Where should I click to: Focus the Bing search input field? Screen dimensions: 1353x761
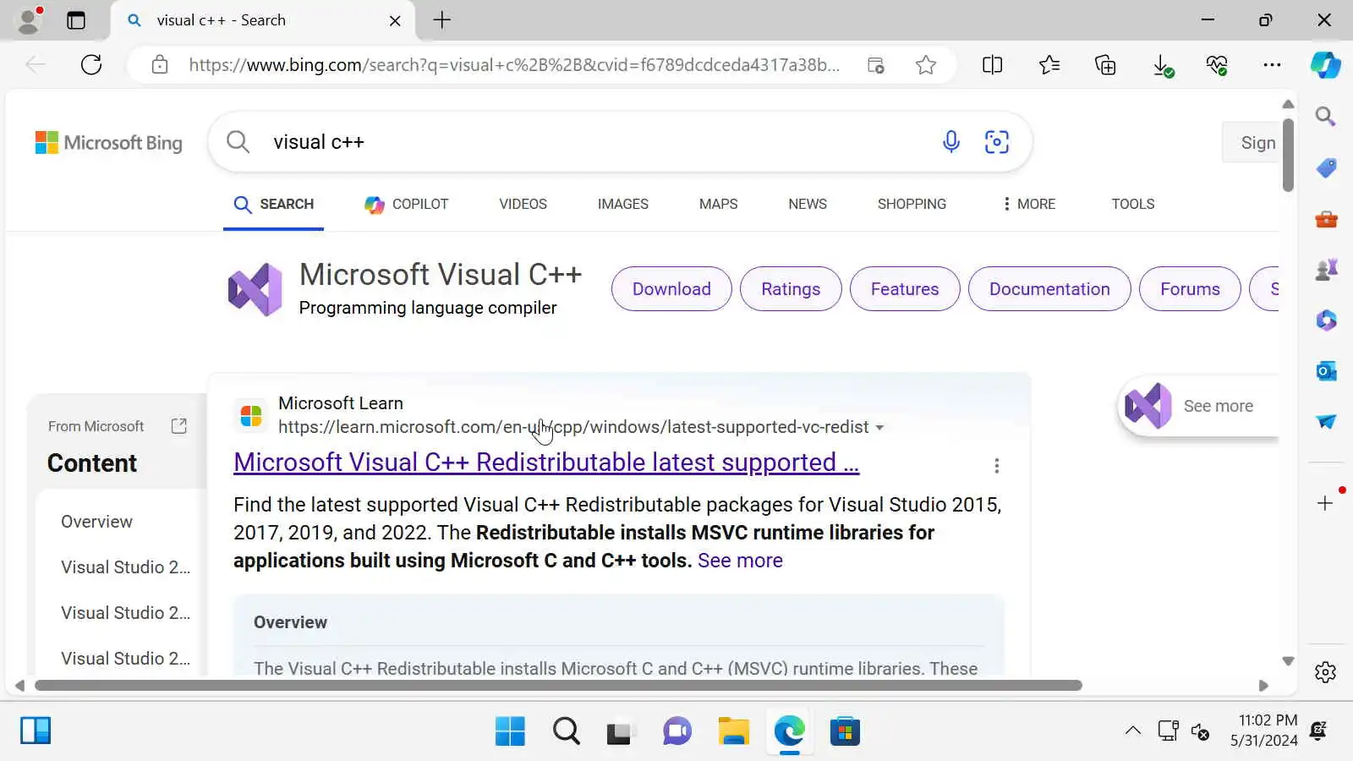click(592, 142)
